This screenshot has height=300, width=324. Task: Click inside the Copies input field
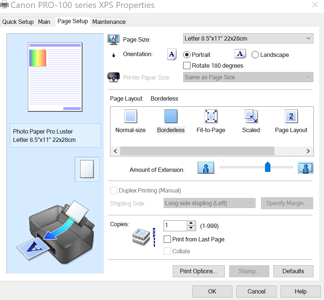pyautogui.click(x=174, y=225)
